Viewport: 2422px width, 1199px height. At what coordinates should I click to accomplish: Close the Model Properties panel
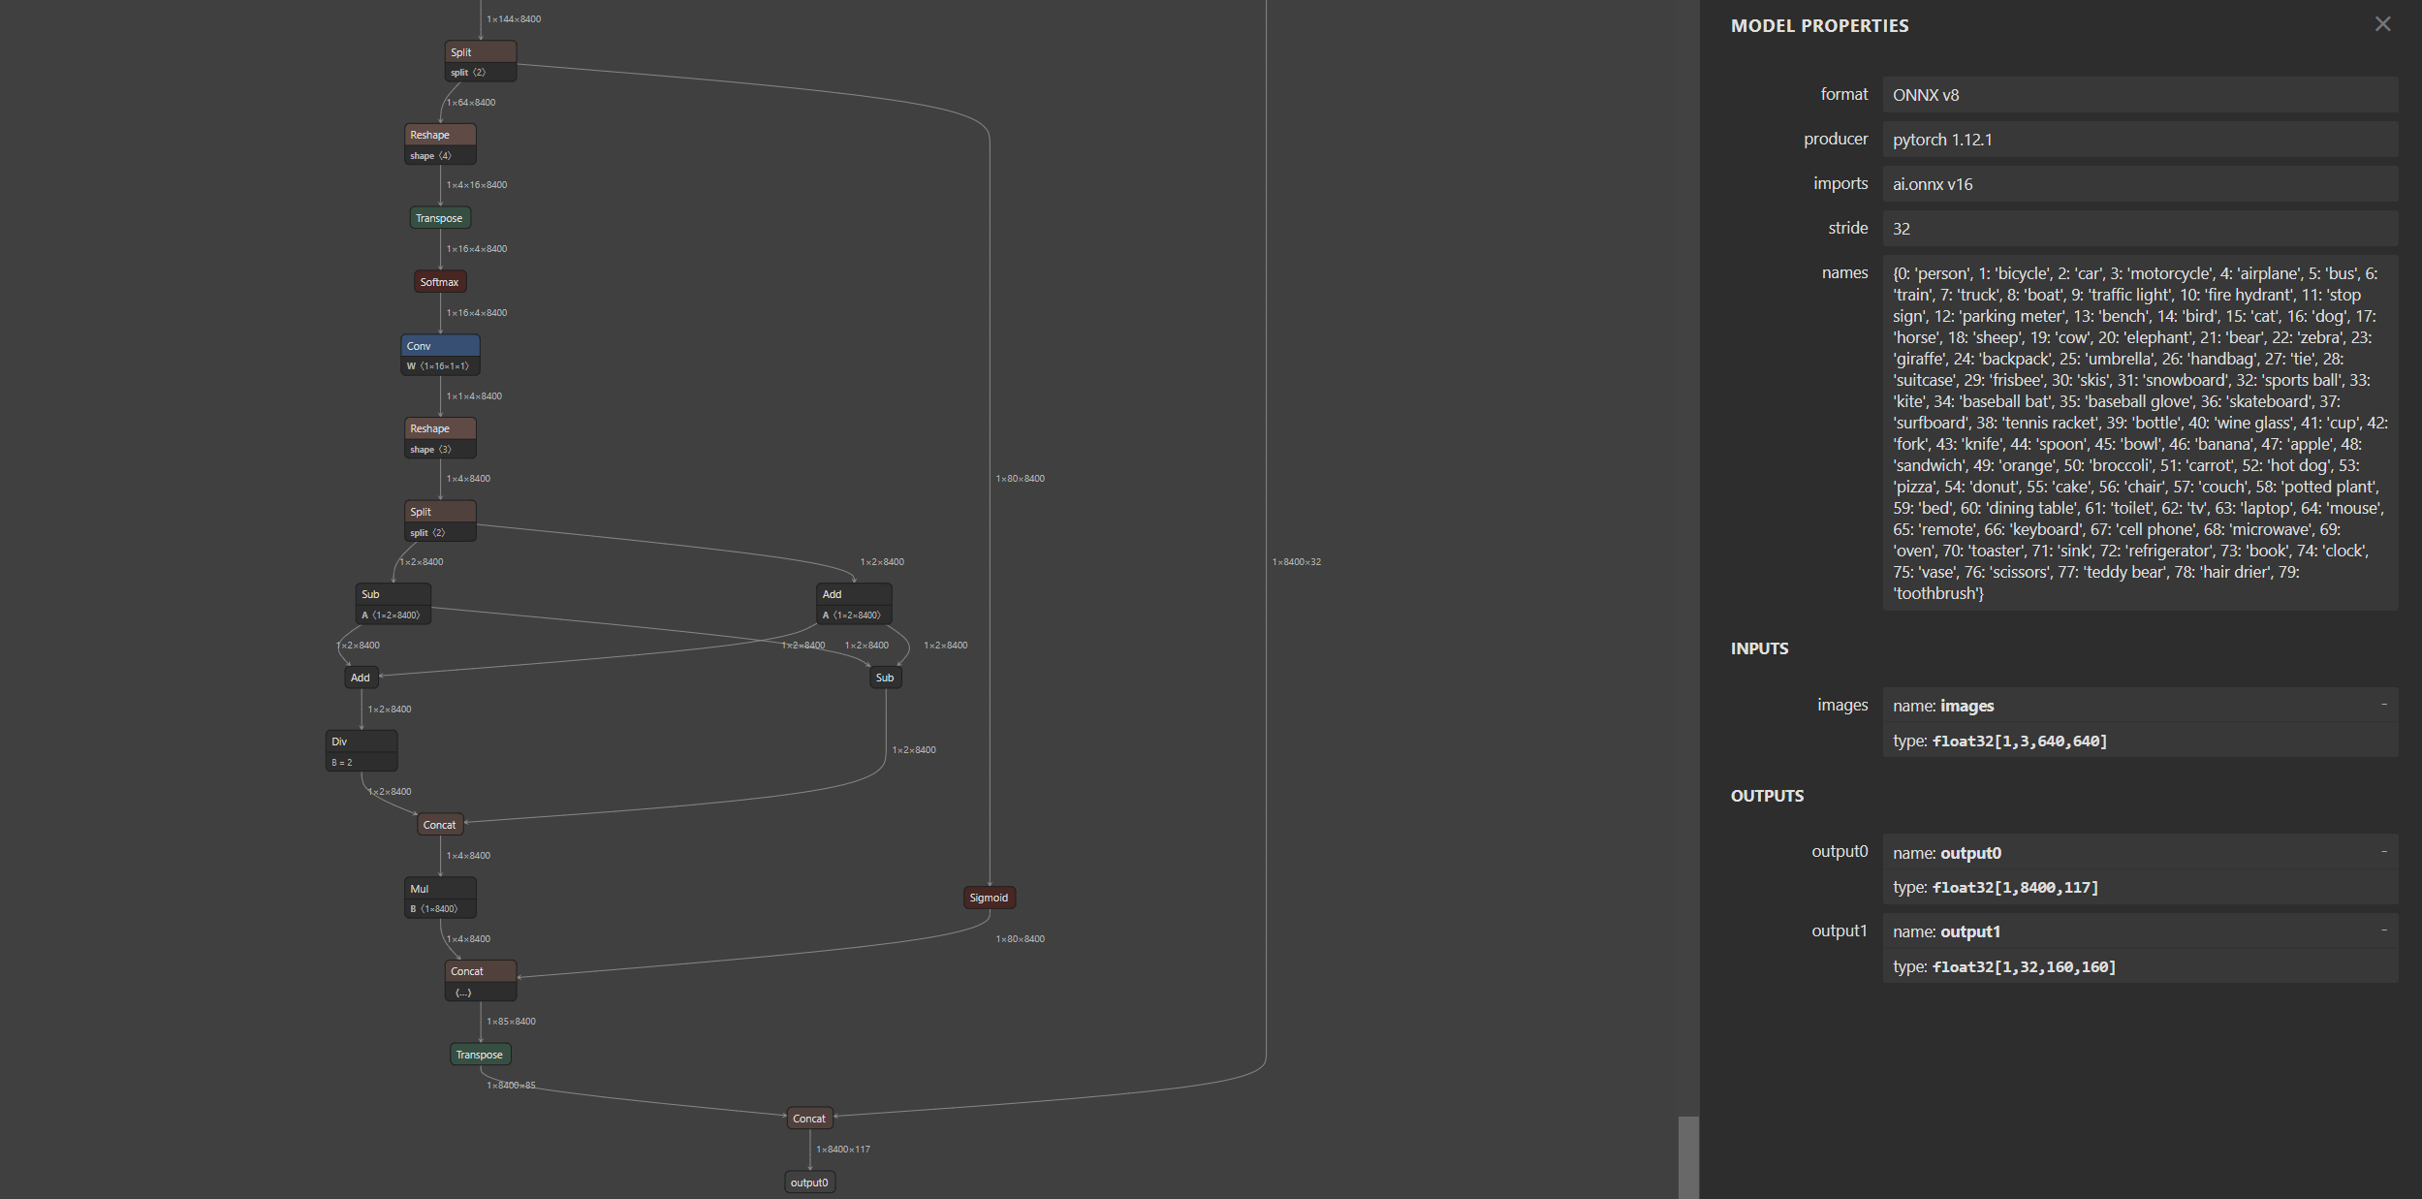pos(2382,24)
